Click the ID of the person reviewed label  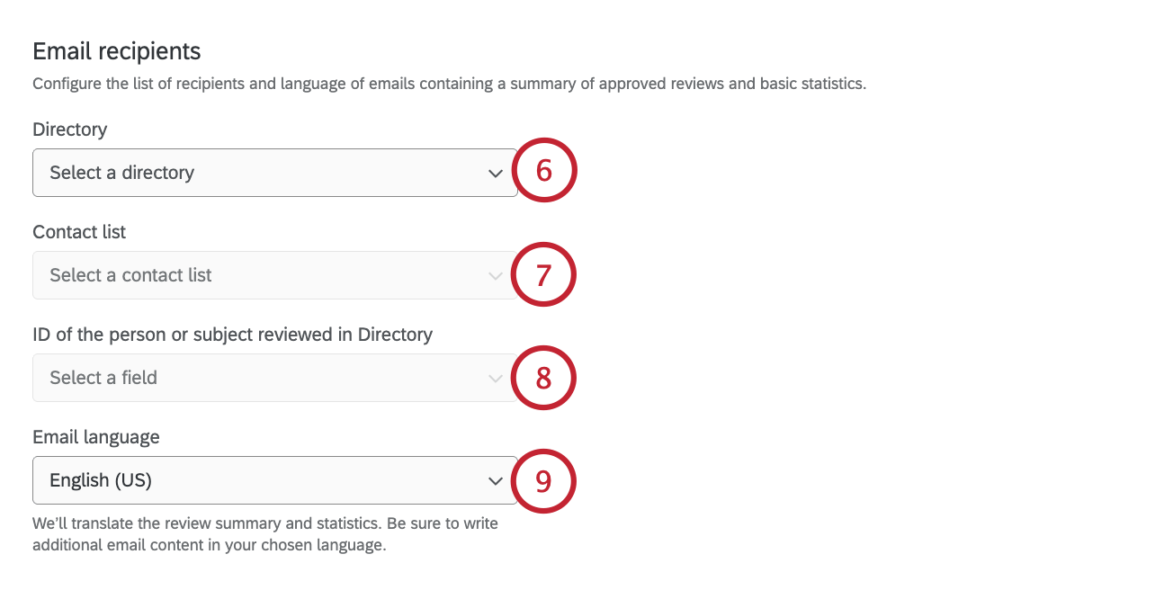point(232,335)
